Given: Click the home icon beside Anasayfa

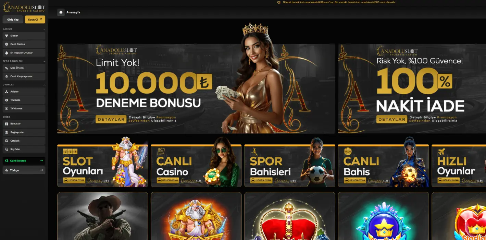Looking at the screenshot, I should coord(61,12).
